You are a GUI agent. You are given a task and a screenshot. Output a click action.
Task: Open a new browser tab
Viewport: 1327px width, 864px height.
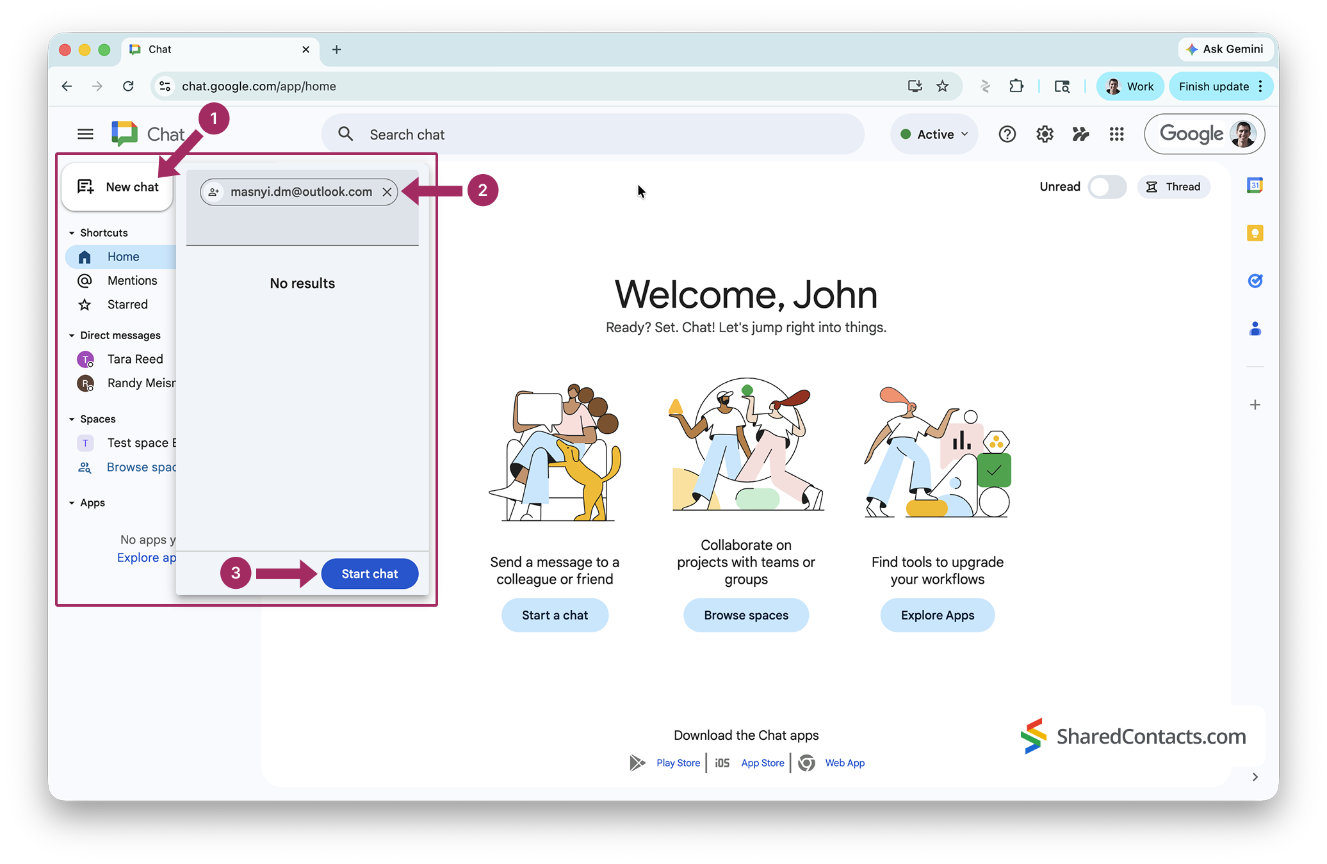point(336,49)
